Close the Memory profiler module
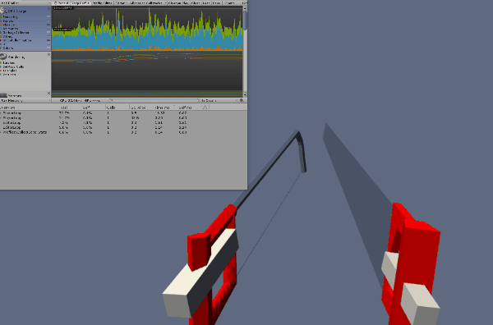Viewport: 493px width, 325px height. (48, 94)
